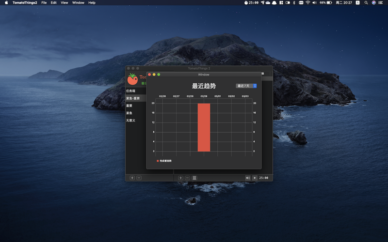This screenshot has width=388, height=242.
Task: Click the pill-shaped toggle menu bar icon
Action: point(288,3)
